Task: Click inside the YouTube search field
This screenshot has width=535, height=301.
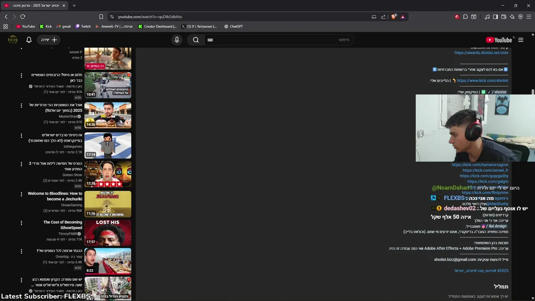Action: pos(280,40)
